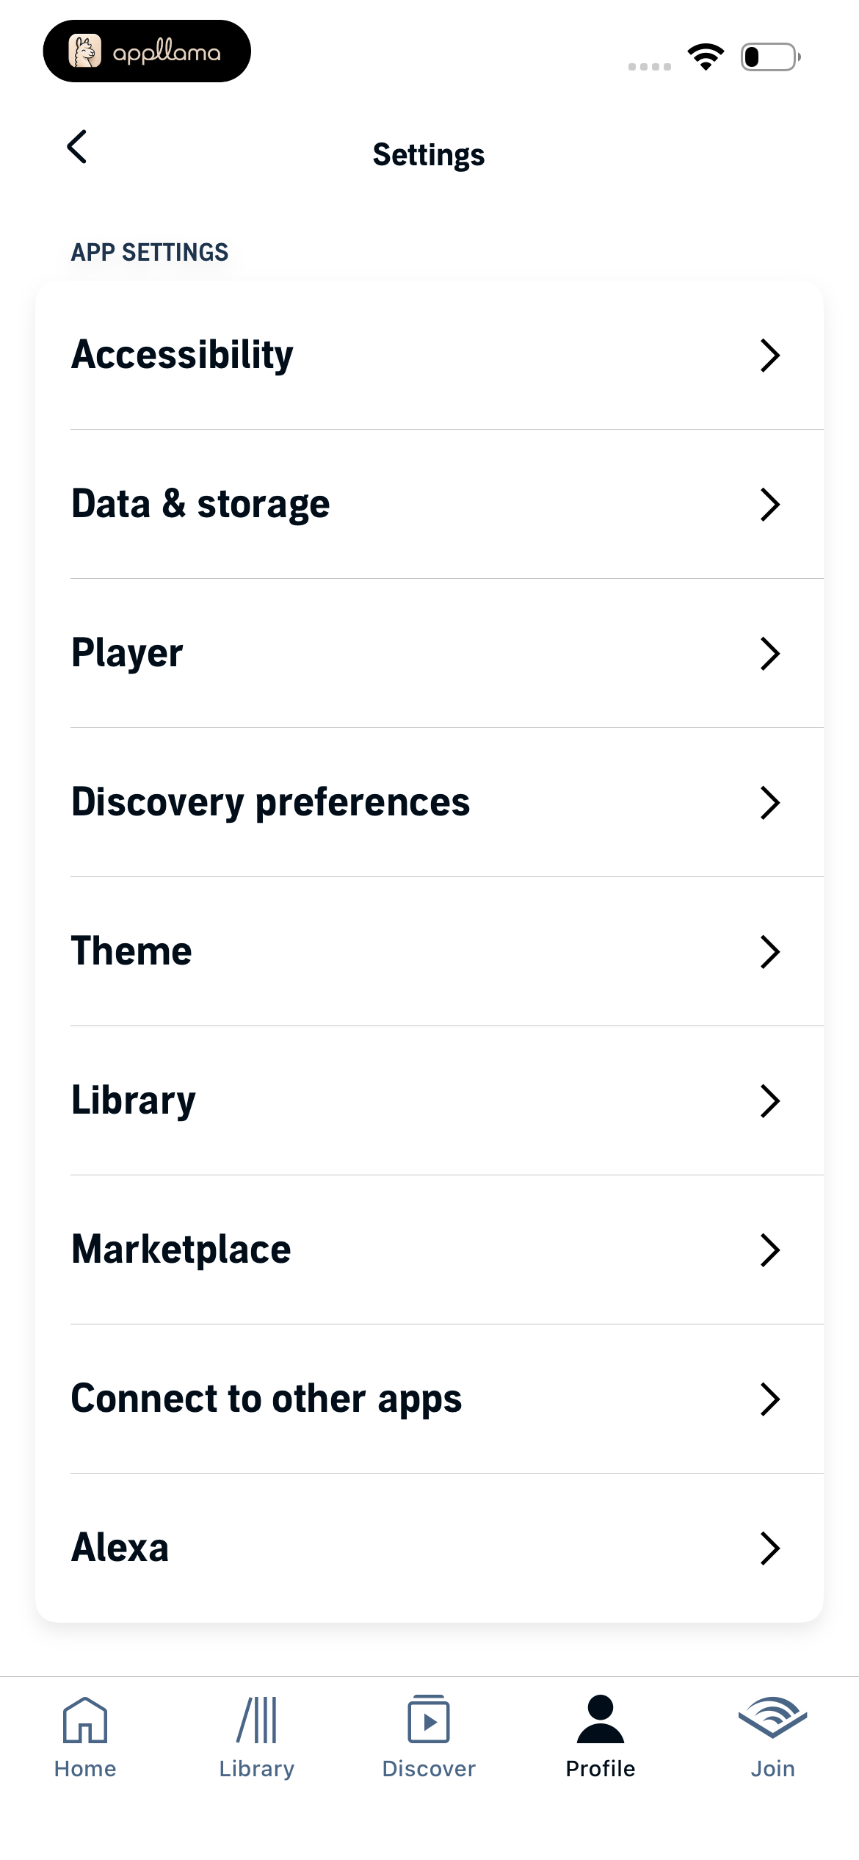Open the Home tab icon

pos(85,1720)
